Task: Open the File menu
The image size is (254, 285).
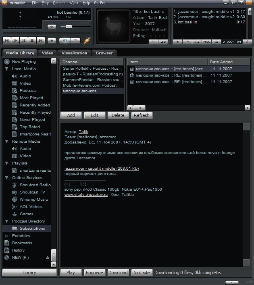Action: point(35,3)
